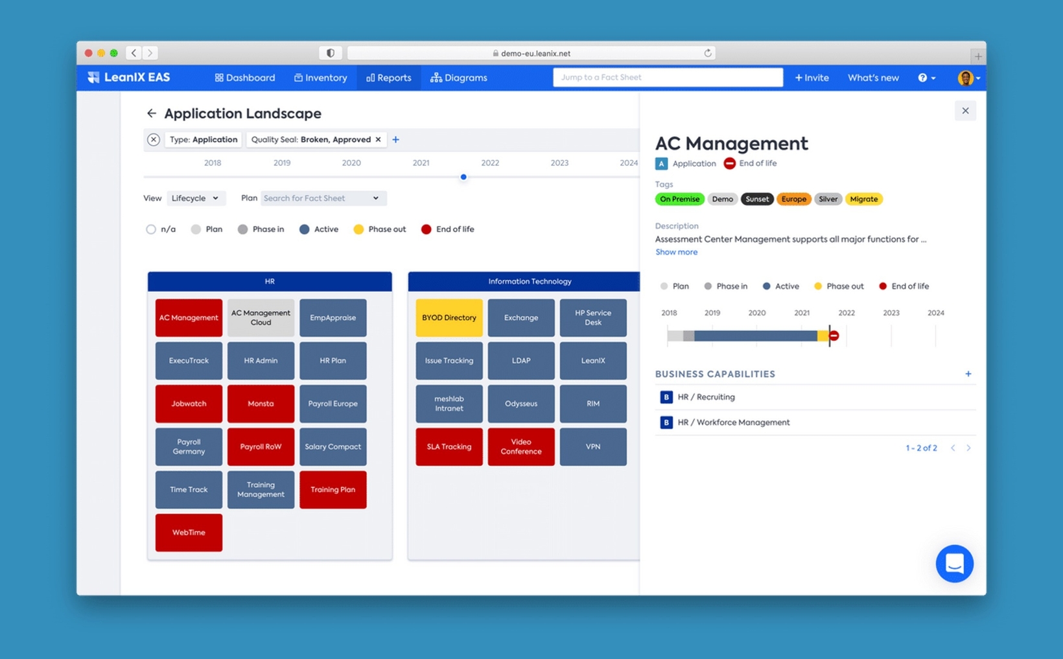Screen dimensions: 1063x659
Task: Open the HR / Recruiting capability
Action: (x=815, y=397)
